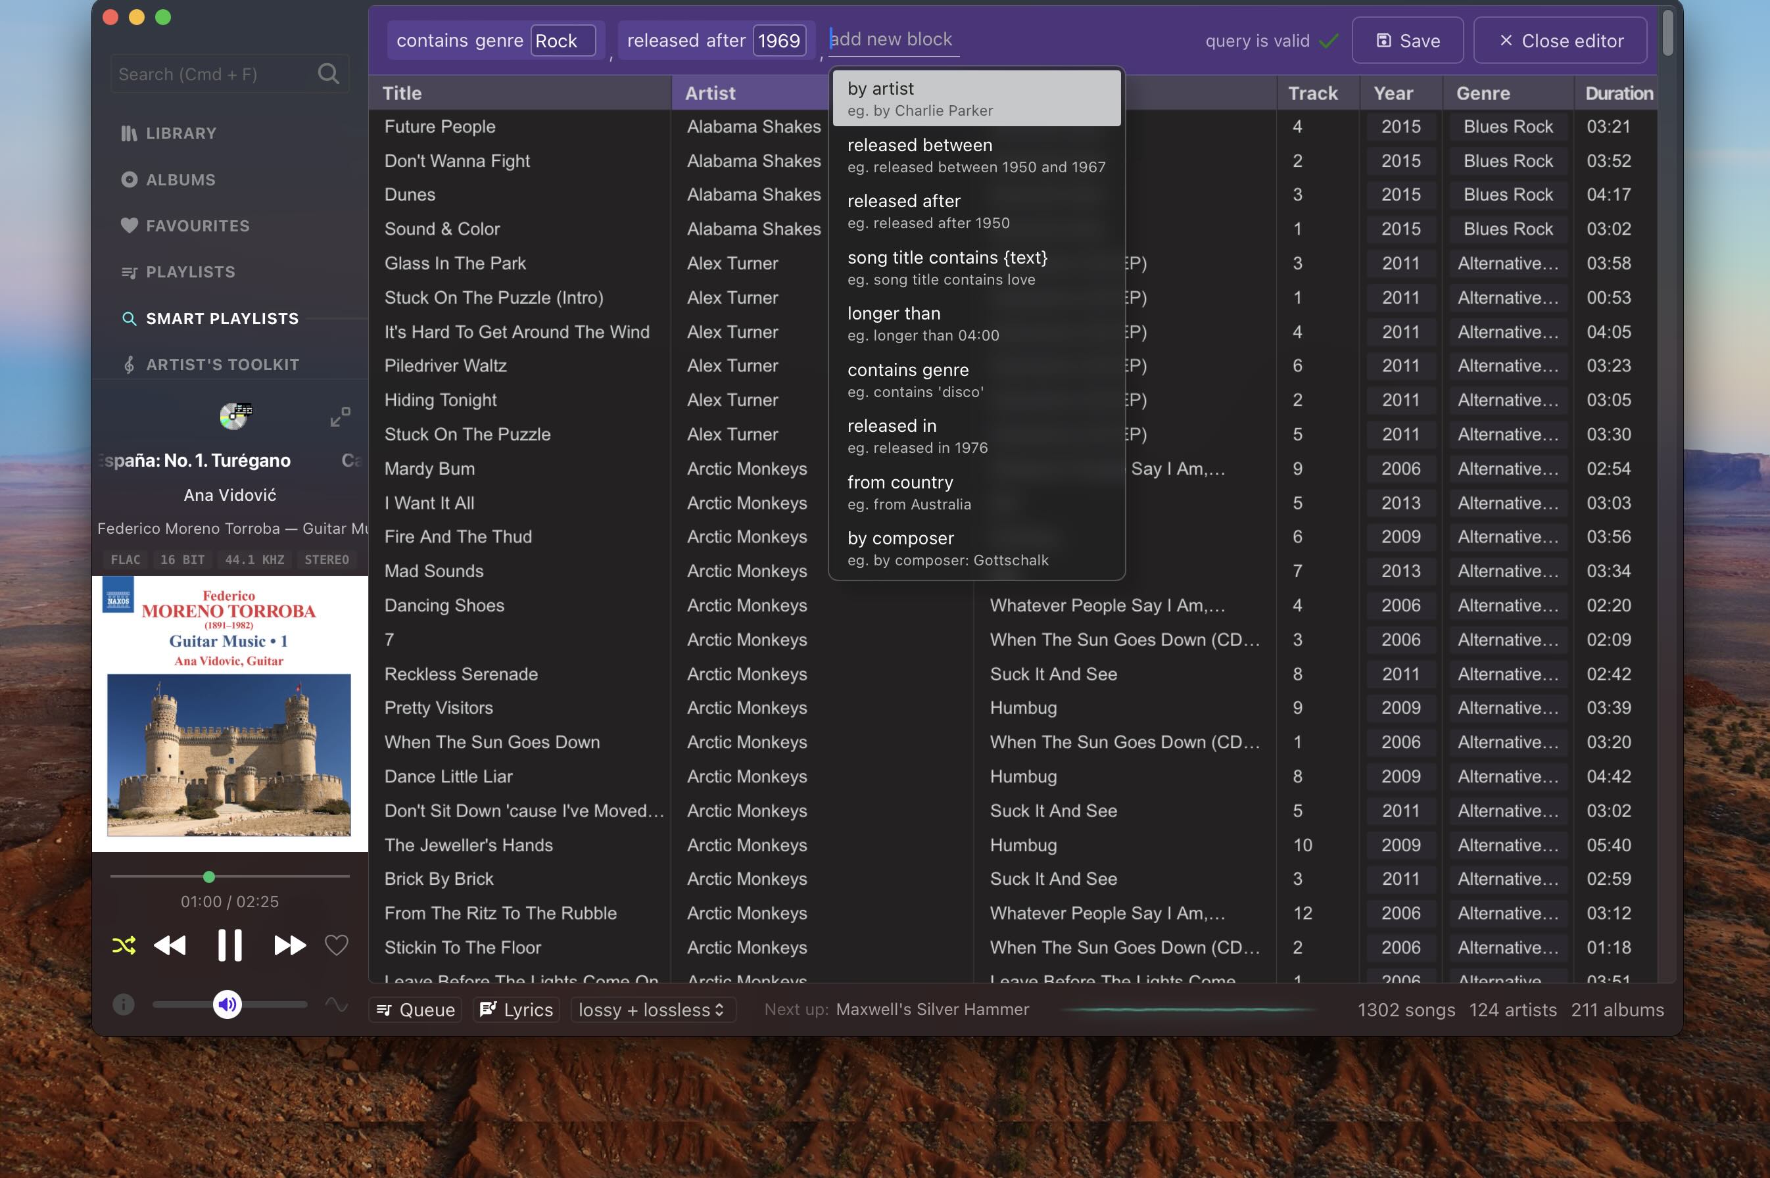Screen dimensions: 1770x1178
Task: Close the query editor
Action: click(1560, 41)
